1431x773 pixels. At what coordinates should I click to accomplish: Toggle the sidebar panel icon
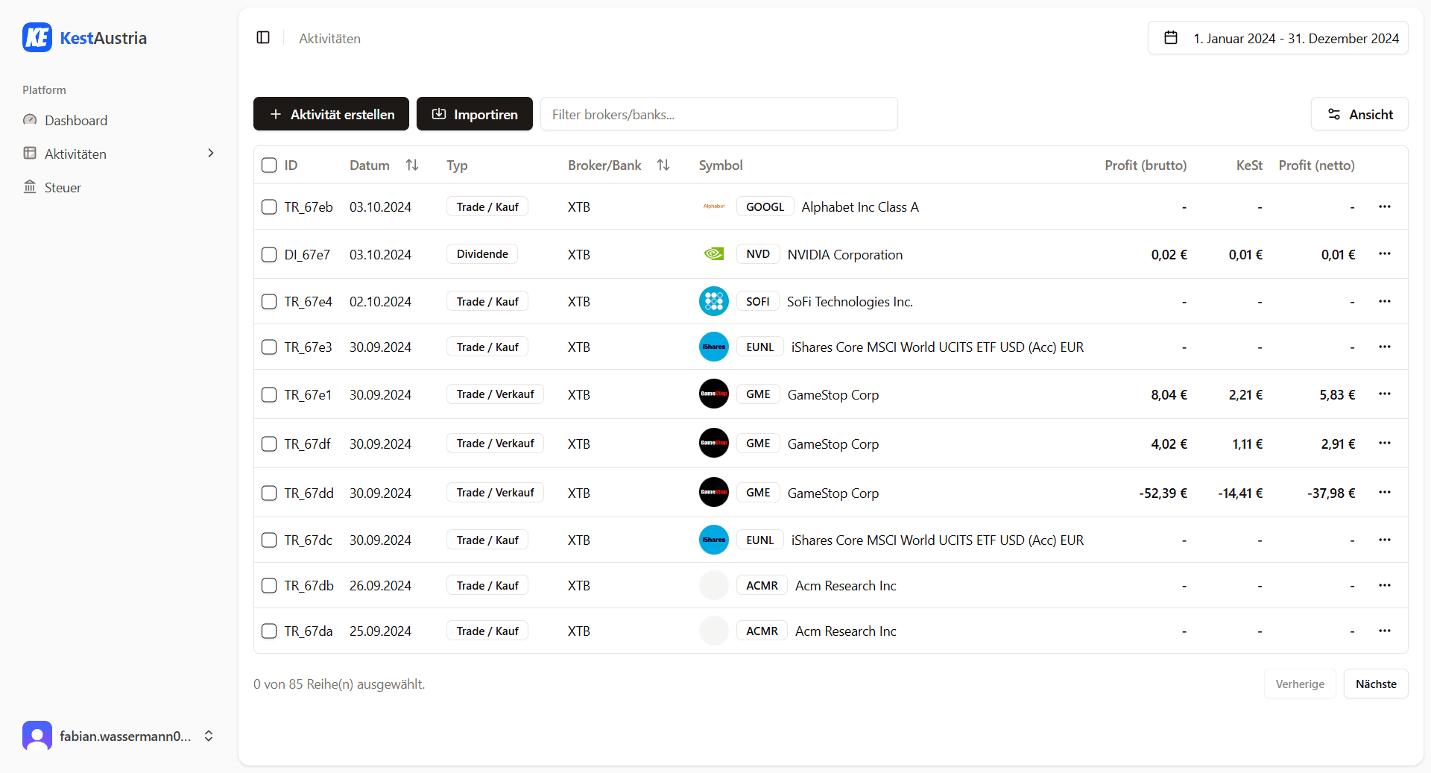[263, 37]
